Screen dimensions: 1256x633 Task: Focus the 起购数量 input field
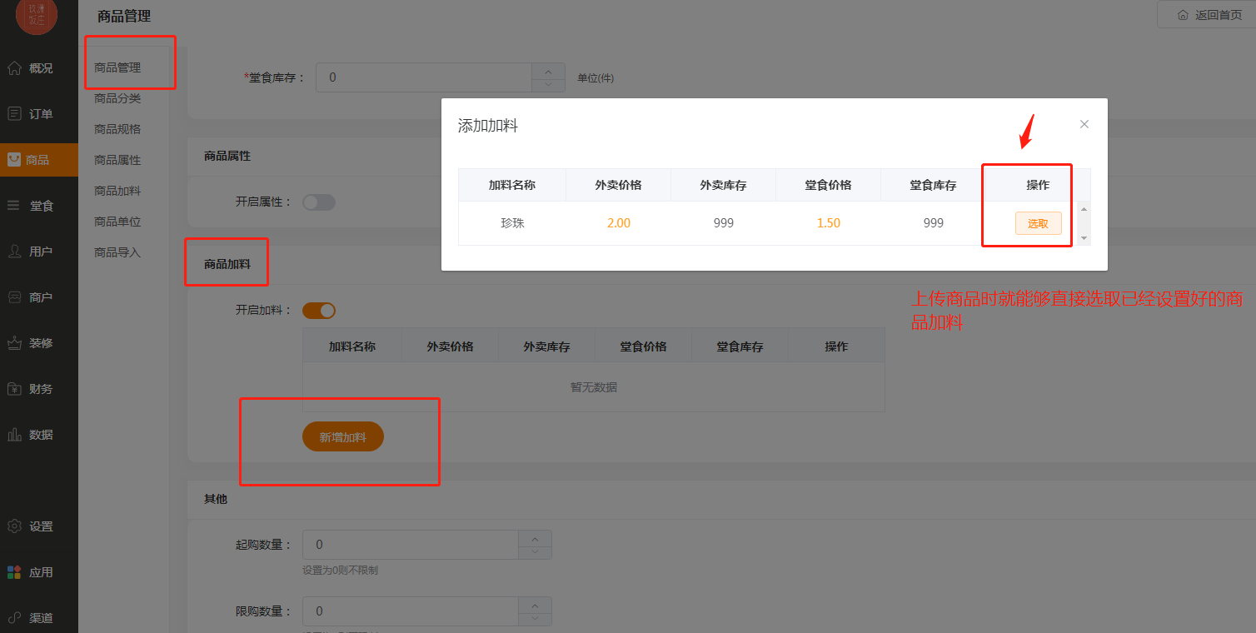click(411, 545)
